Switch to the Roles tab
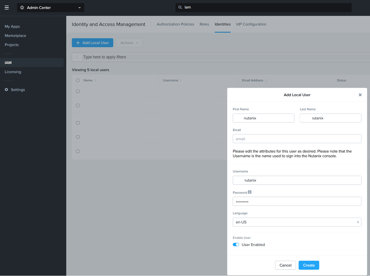370x276 pixels. click(x=204, y=24)
